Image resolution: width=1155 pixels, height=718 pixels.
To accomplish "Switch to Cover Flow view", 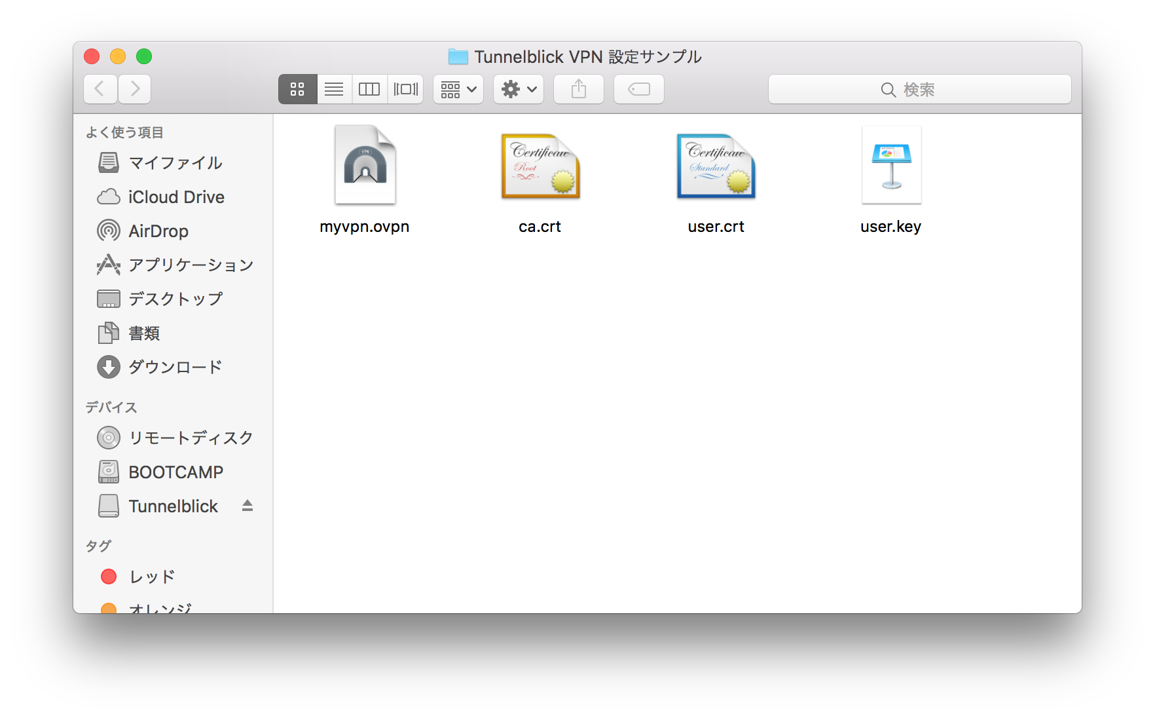I will click(405, 89).
